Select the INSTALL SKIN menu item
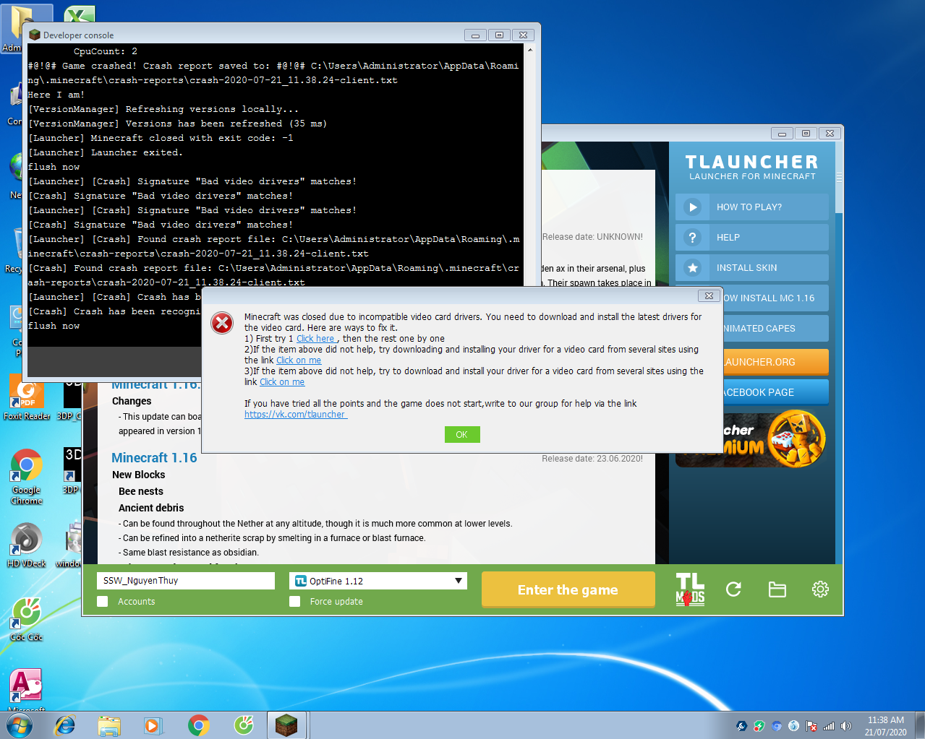 pos(746,268)
